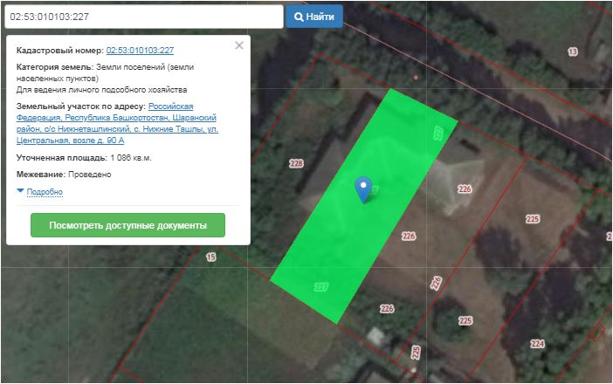Click the 227 label at parcel's bottom
613x384 pixels.
(x=320, y=286)
